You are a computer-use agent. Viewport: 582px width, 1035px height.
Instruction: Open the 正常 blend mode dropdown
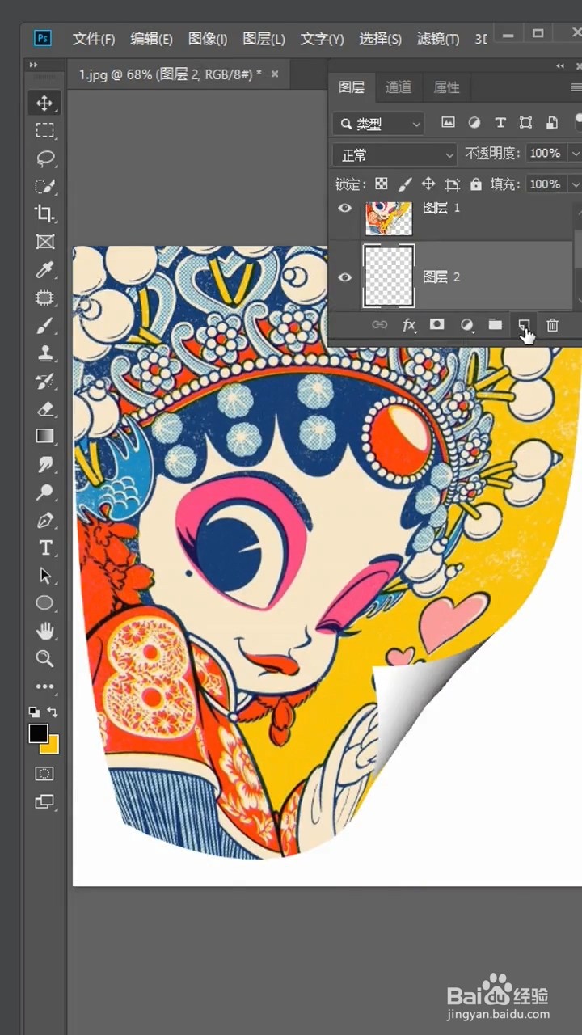pyautogui.click(x=394, y=154)
